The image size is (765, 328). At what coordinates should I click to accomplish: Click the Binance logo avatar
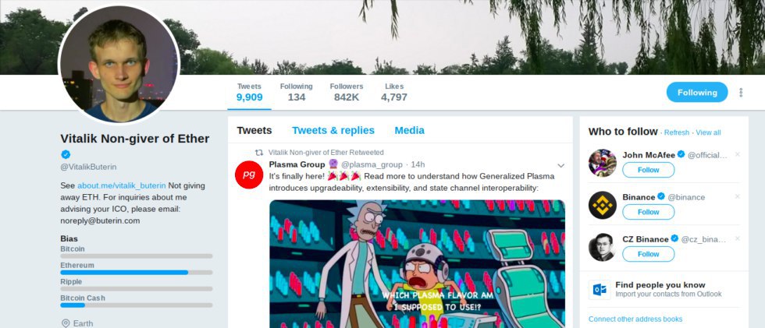pos(602,205)
